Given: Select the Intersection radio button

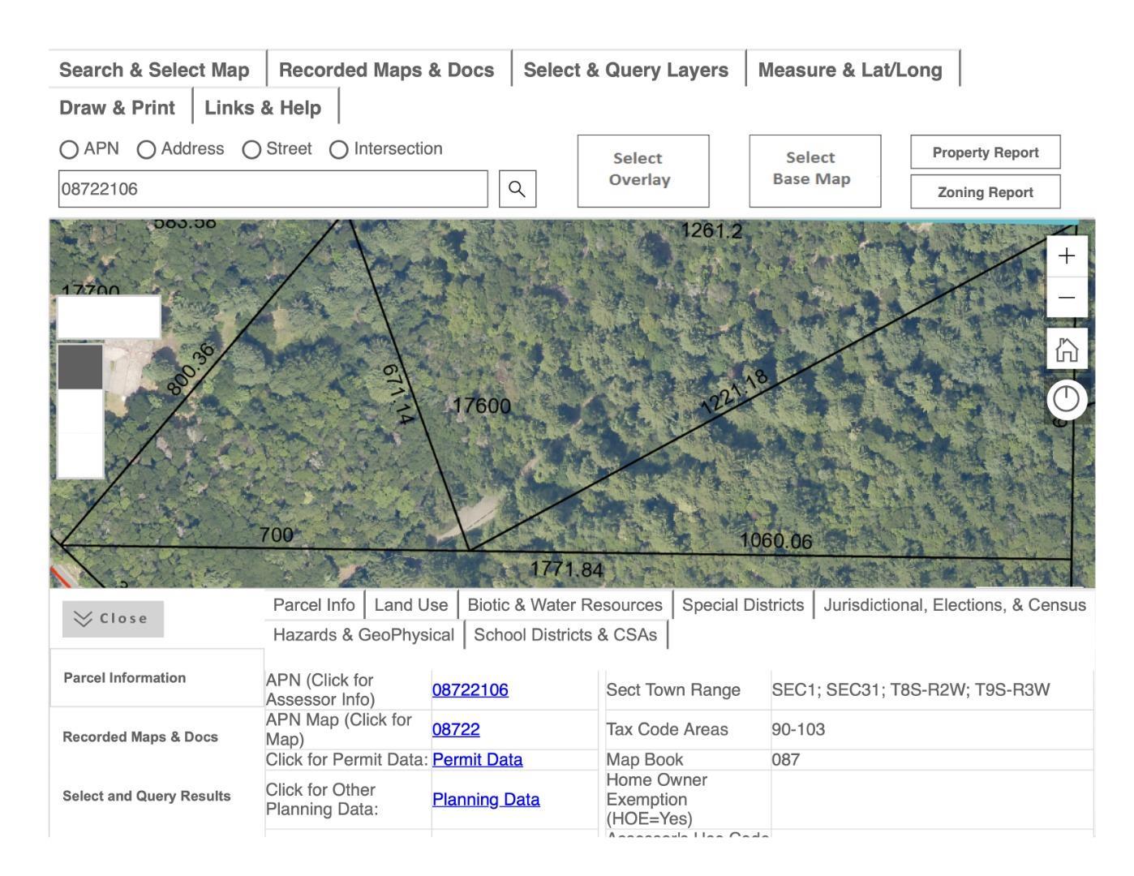Looking at the screenshot, I should click(339, 149).
